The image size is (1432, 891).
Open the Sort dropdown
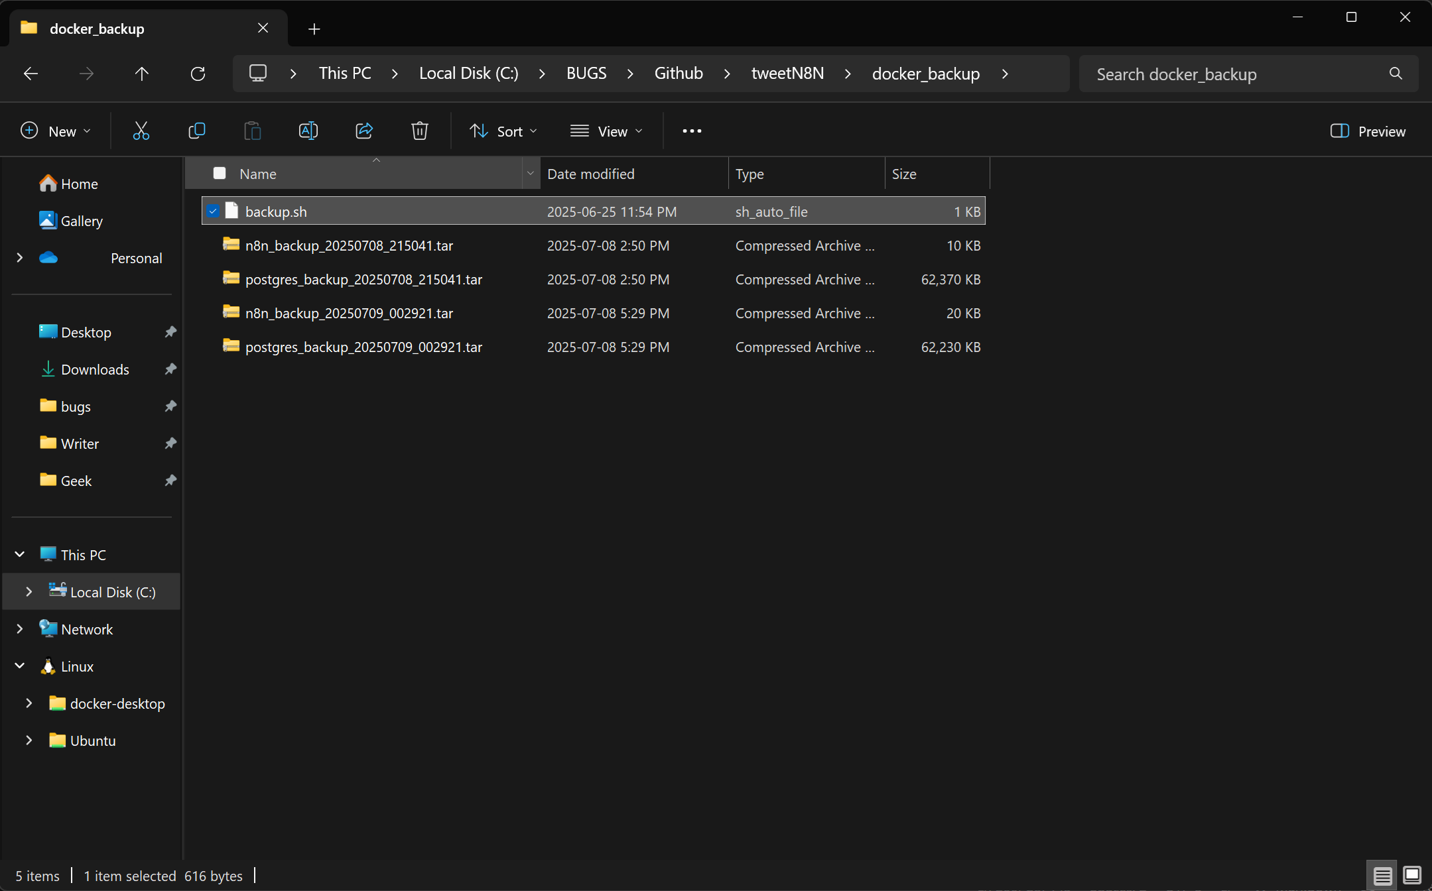click(x=503, y=131)
